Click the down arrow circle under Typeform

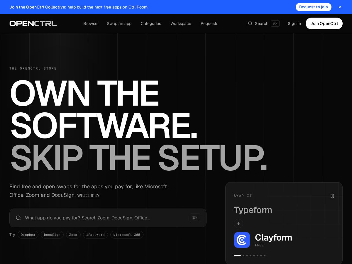[238, 224]
